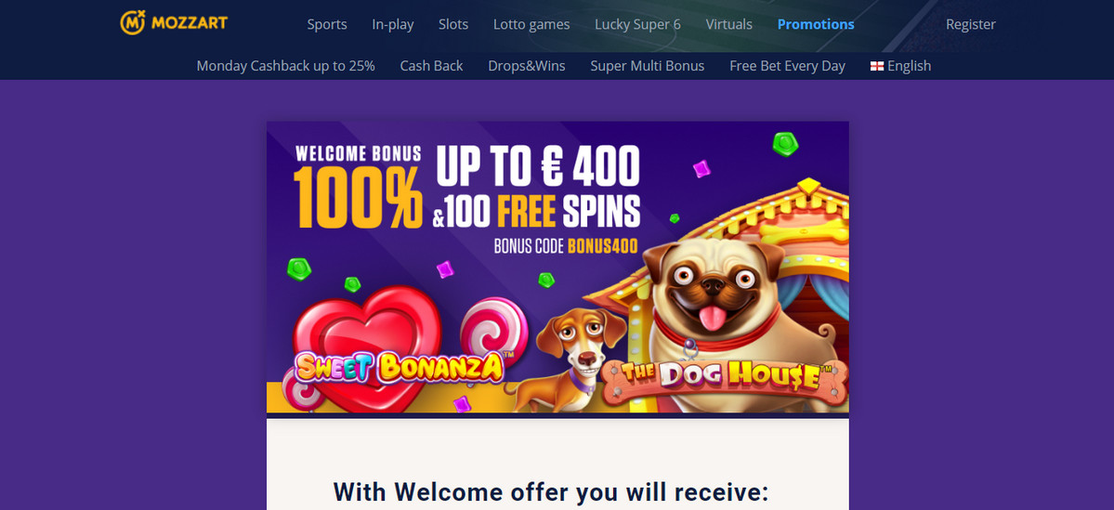
Task: Expand the English language selector
Action: 900,66
